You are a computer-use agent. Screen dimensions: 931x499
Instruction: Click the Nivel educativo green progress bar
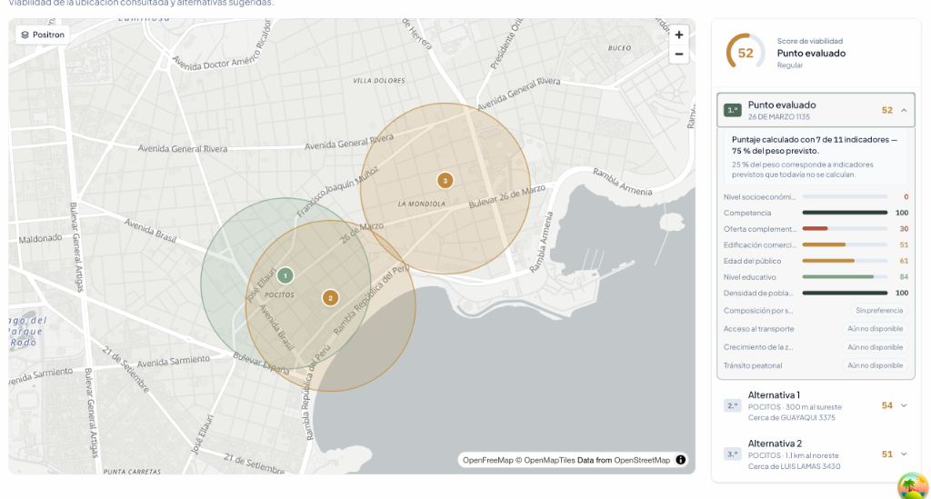click(x=845, y=276)
